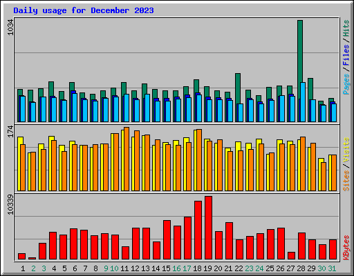This screenshot has width=354, height=276.
Task: Click the green day label 17
Action: (187, 268)
